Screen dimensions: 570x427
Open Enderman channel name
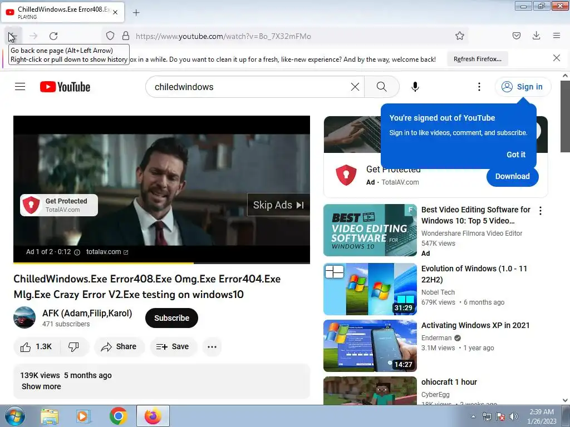coord(436,338)
